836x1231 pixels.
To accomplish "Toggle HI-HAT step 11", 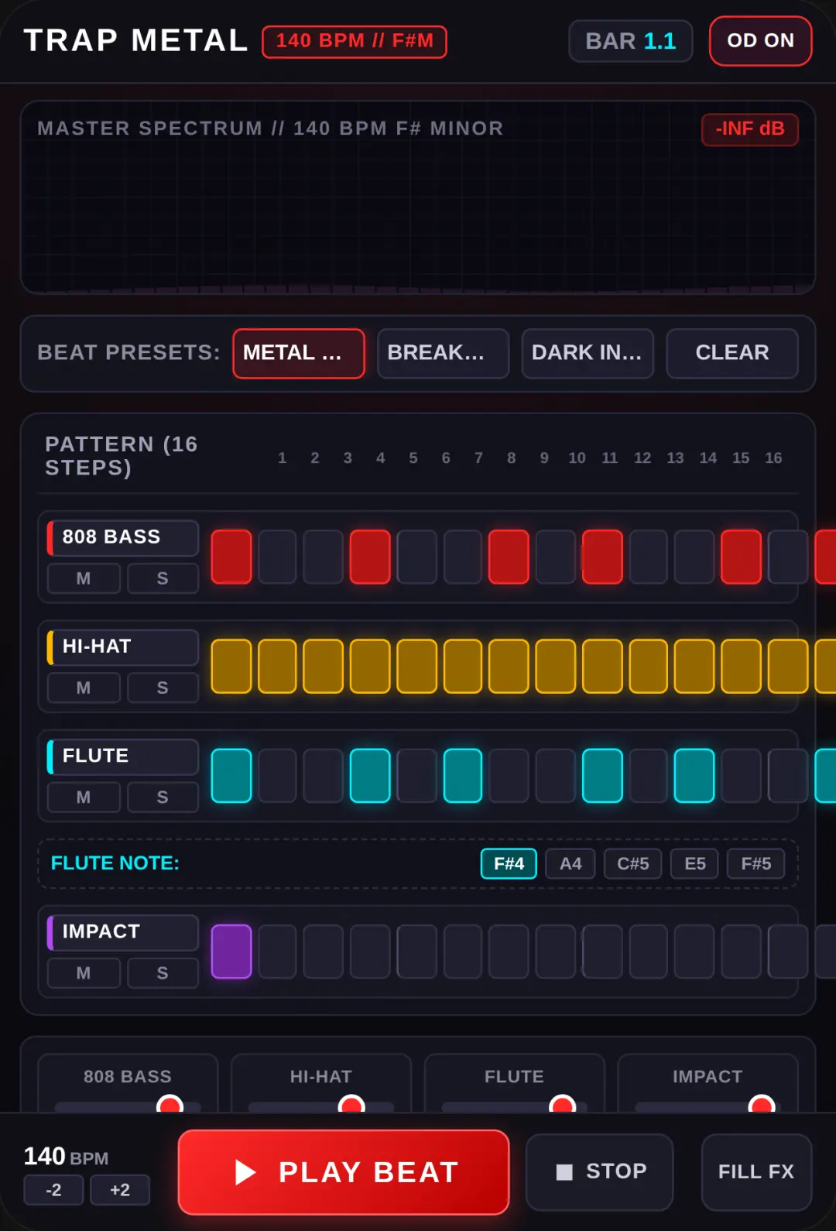I will [x=694, y=666].
